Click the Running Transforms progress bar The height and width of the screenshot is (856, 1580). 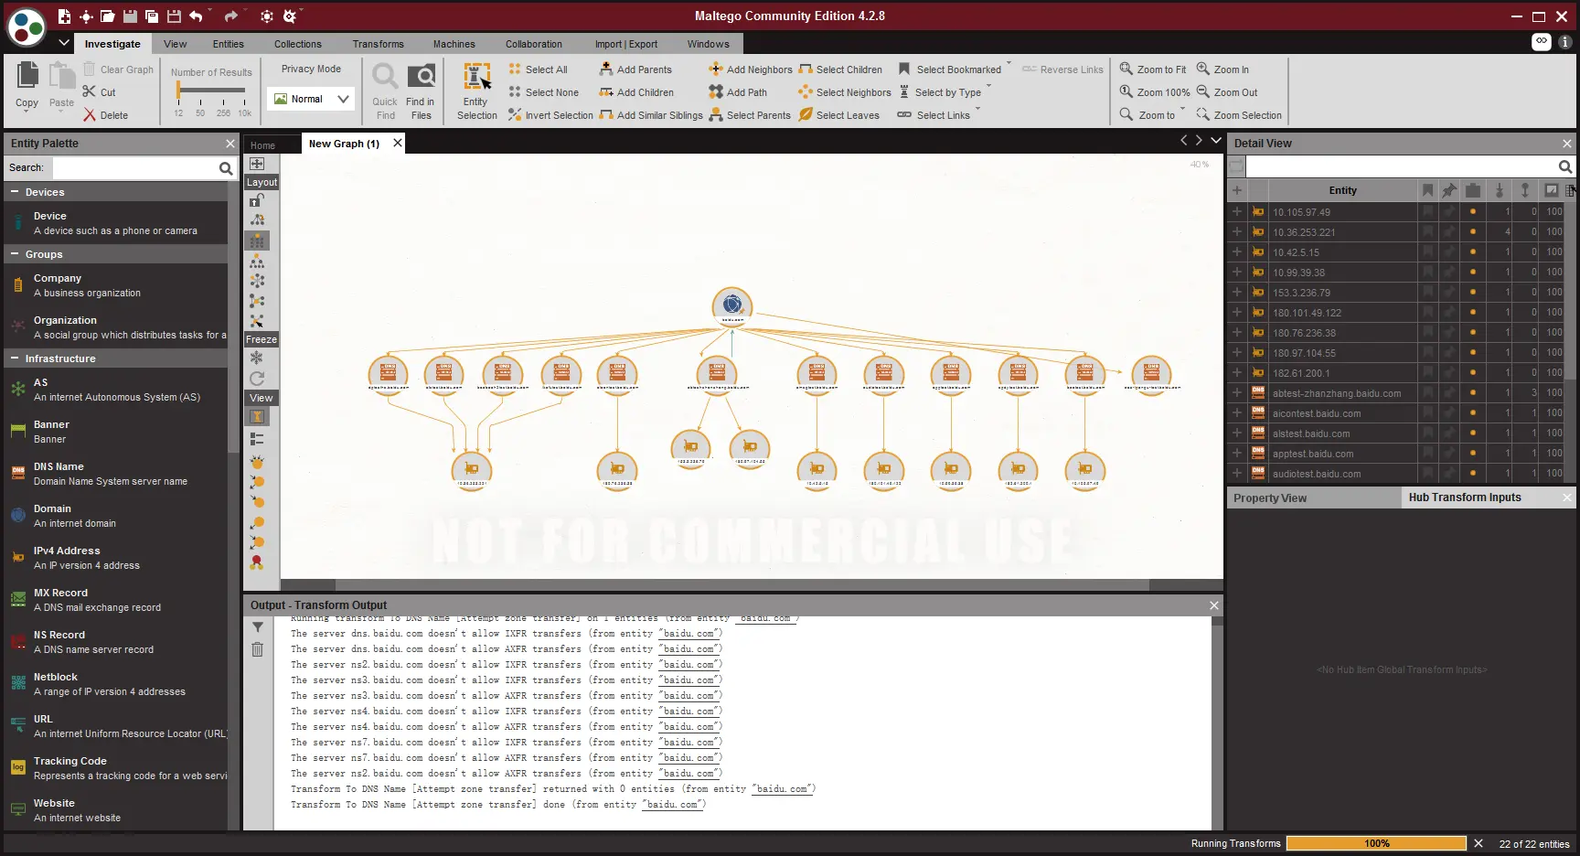point(1376,843)
